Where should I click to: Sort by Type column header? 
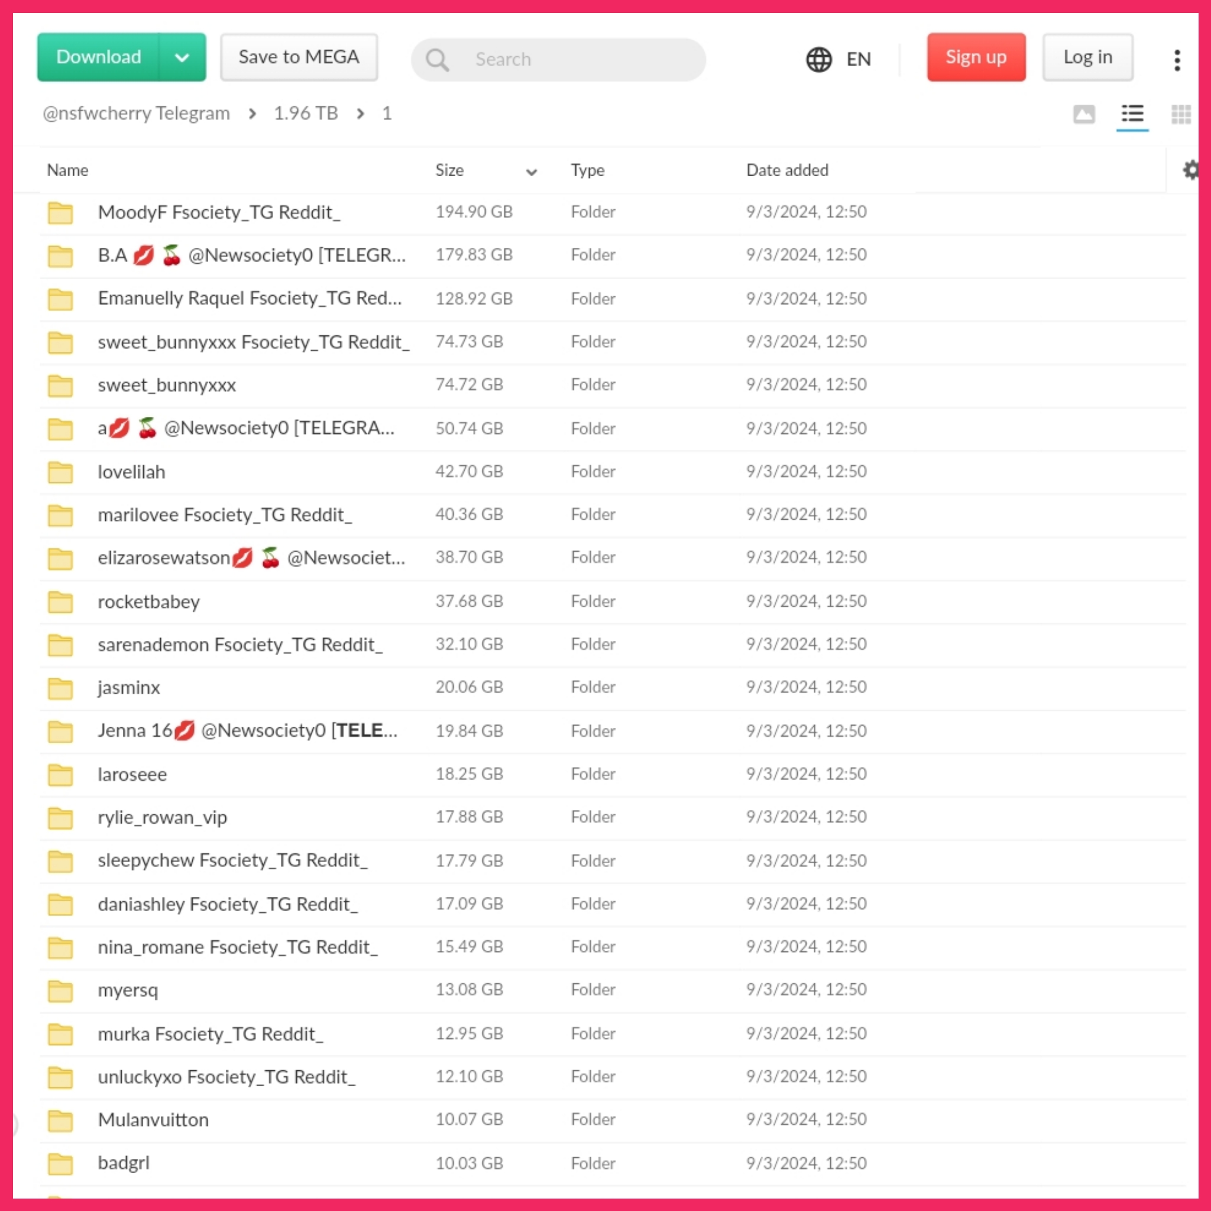click(587, 170)
